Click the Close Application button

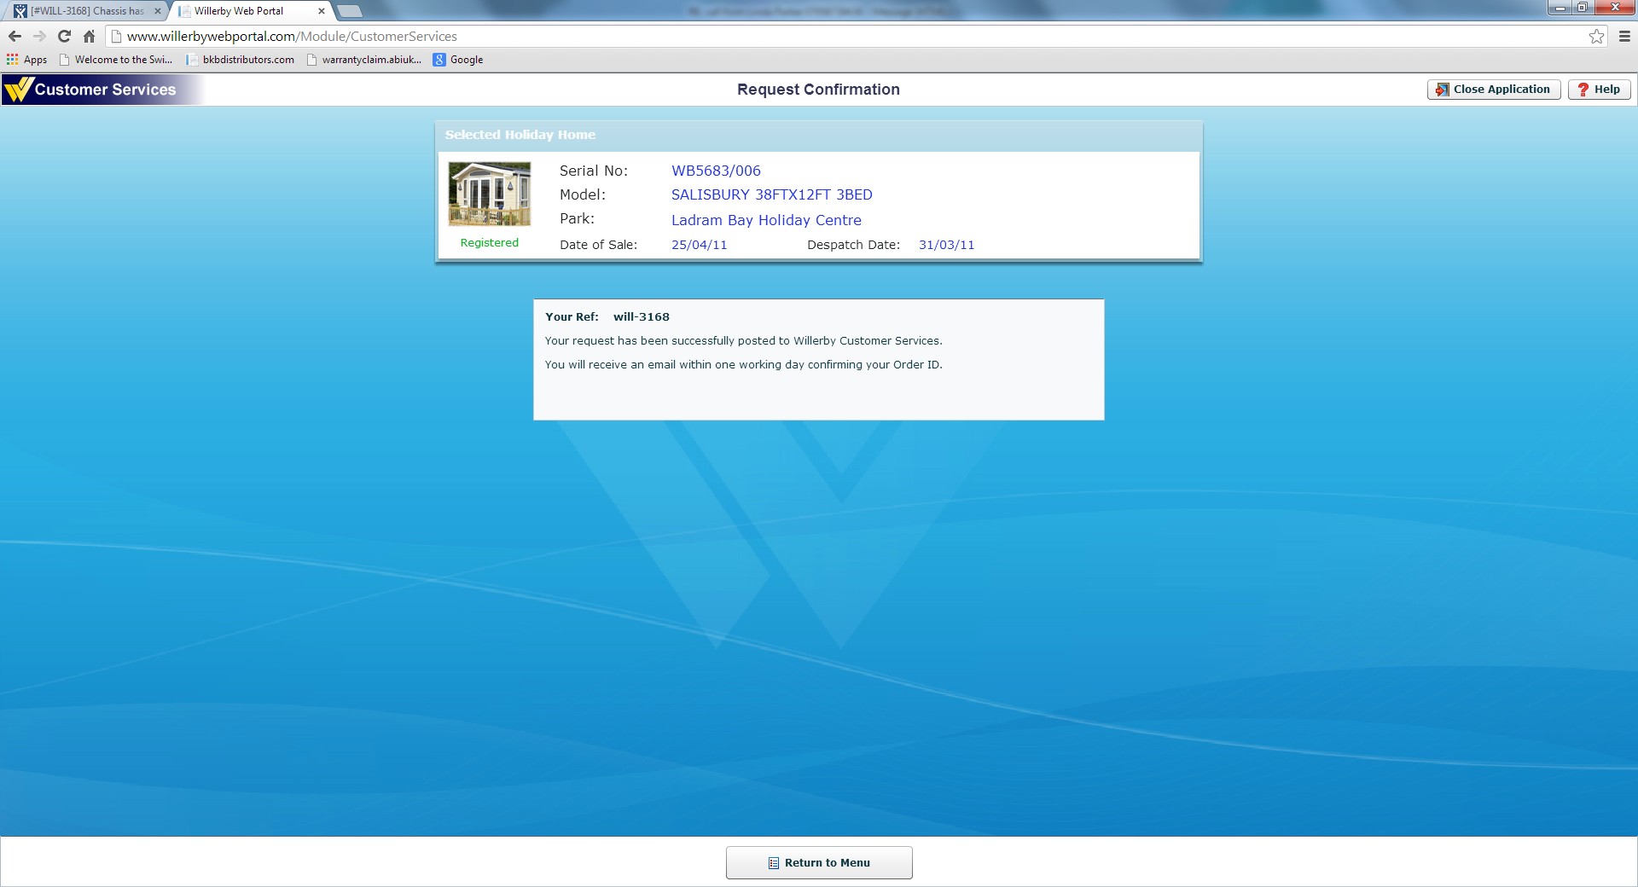point(1493,90)
